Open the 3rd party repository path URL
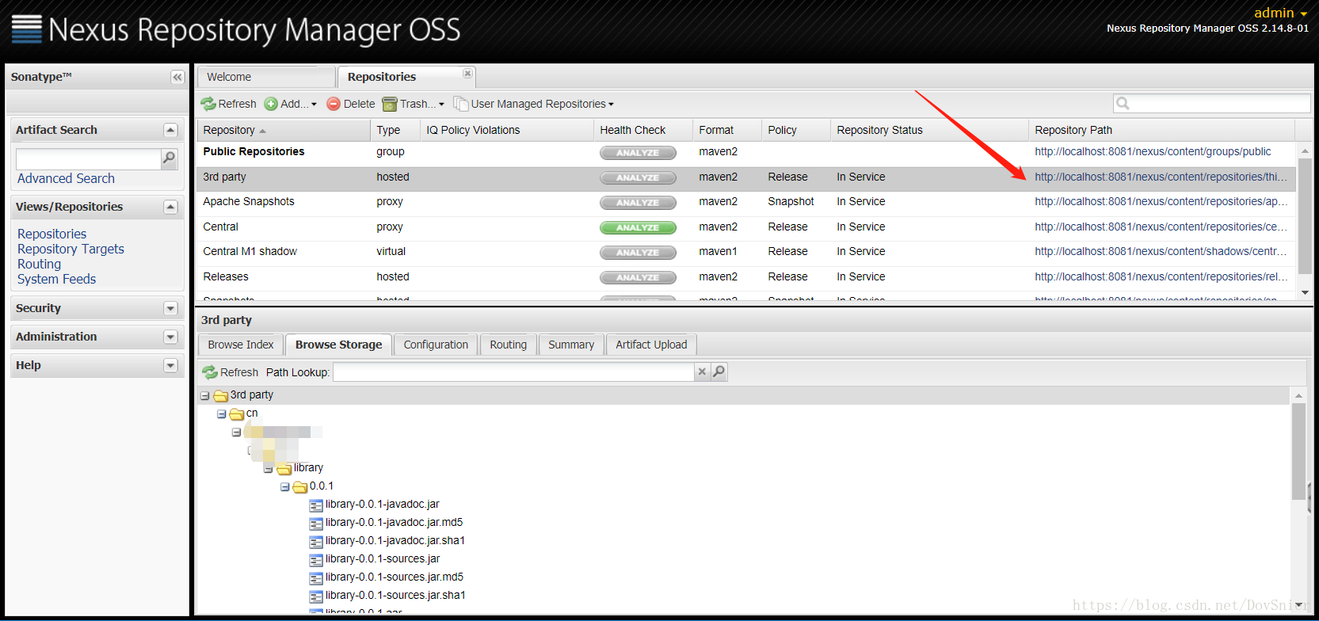The height and width of the screenshot is (621, 1319). 1161,177
